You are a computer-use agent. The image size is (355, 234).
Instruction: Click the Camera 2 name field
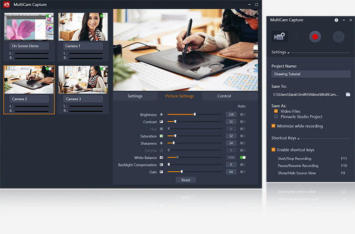(x=29, y=99)
